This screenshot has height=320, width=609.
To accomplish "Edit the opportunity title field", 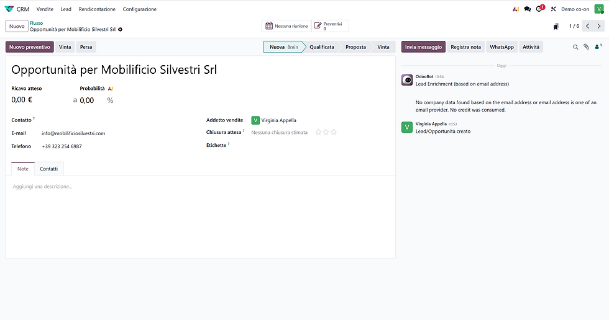I will coord(114,69).
